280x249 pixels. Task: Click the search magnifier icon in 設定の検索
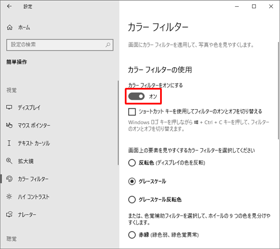pos(108,45)
